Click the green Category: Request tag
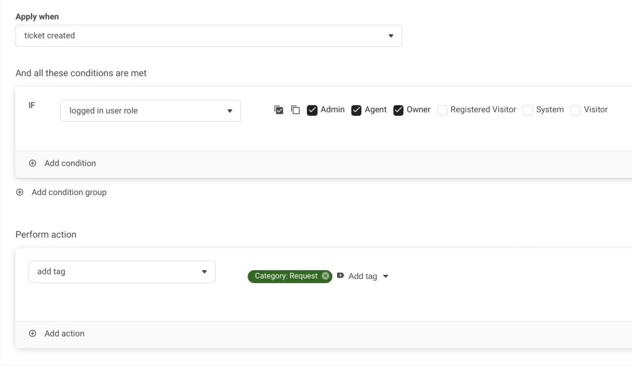This screenshot has height=366, width=632. click(x=286, y=276)
